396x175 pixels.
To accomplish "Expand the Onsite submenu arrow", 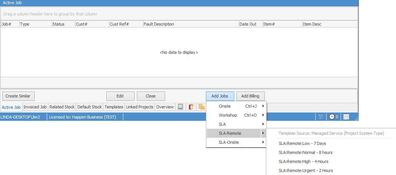I will point(263,106).
